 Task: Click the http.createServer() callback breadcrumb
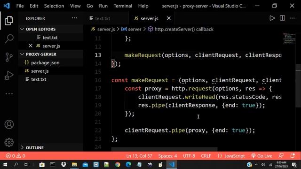coord(181,29)
